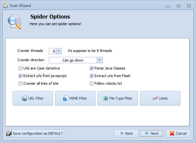Uncheck Extract urls from Flash

coord(92,76)
